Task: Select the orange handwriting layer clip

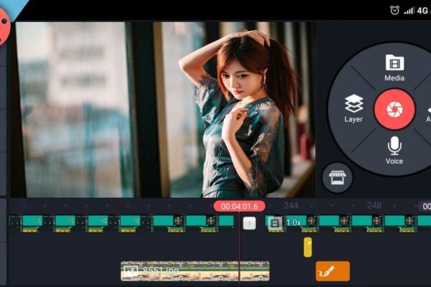Action: click(x=333, y=271)
